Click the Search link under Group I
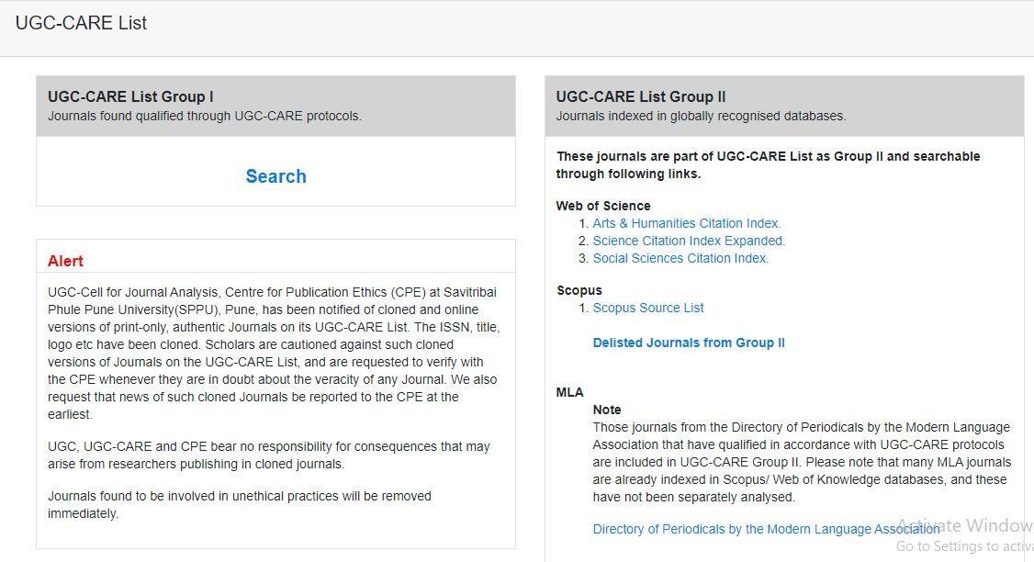1034x562 pixels. [x=275, y=176]
